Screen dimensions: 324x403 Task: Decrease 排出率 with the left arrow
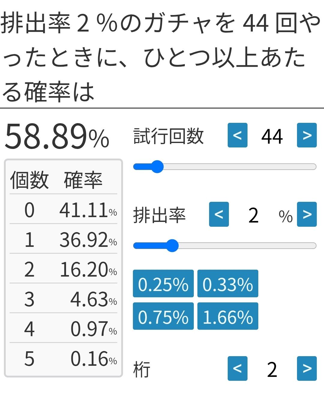pos(219,214)
